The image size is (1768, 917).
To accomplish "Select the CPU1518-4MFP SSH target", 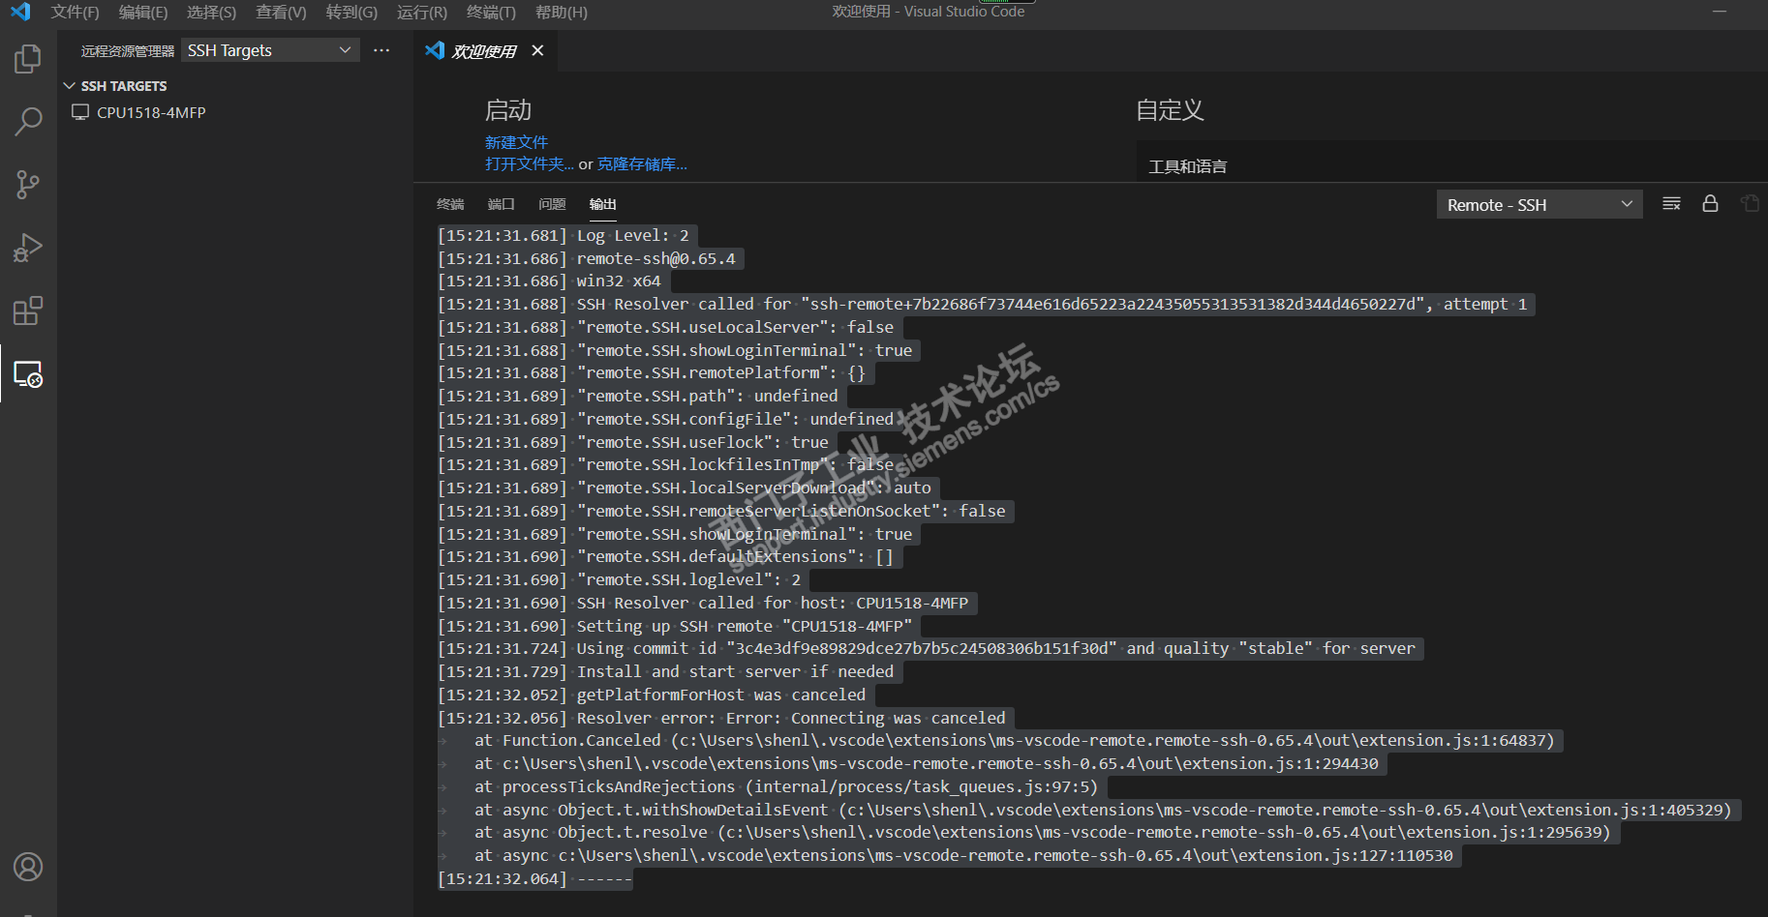I will click(x=151, y=112).
